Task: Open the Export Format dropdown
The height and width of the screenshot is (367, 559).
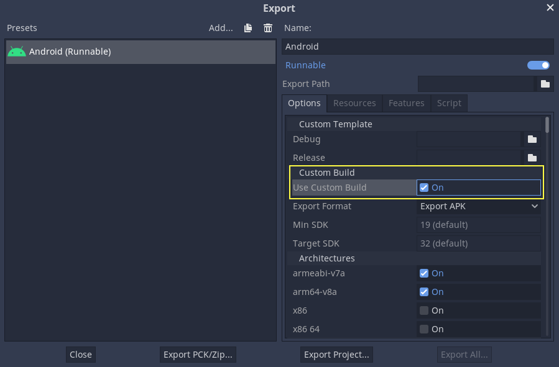Action: (x=479, y=206)
